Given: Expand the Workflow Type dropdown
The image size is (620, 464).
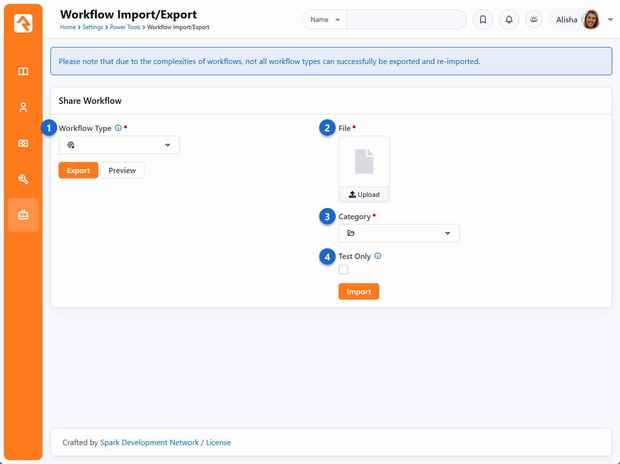Looking at the screenshot, I should 119,145.
